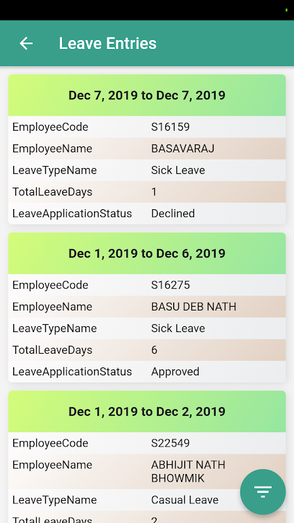Tap ABHIJIT NATH BHOWMIK employee name

tap(188, 471)
